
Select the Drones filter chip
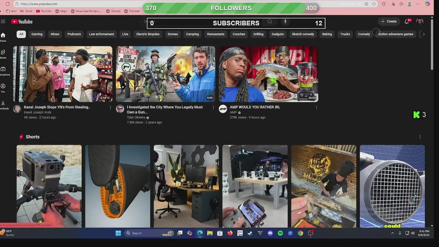[173, 34]
